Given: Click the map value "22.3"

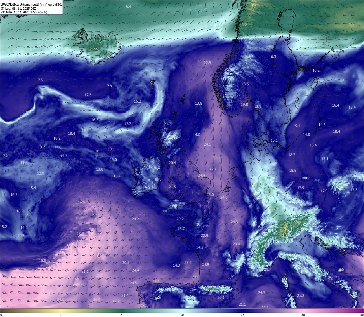Looking at the screenshot, I should click(x=264, y=307).
